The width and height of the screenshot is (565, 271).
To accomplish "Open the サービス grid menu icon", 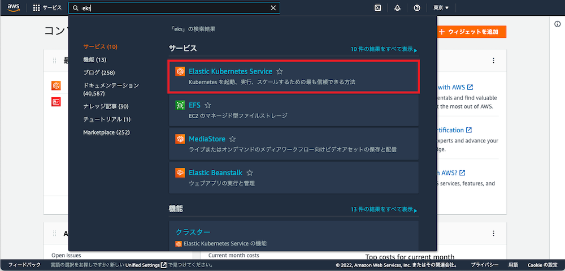I will pyautogui.click(x=36, y=8).
